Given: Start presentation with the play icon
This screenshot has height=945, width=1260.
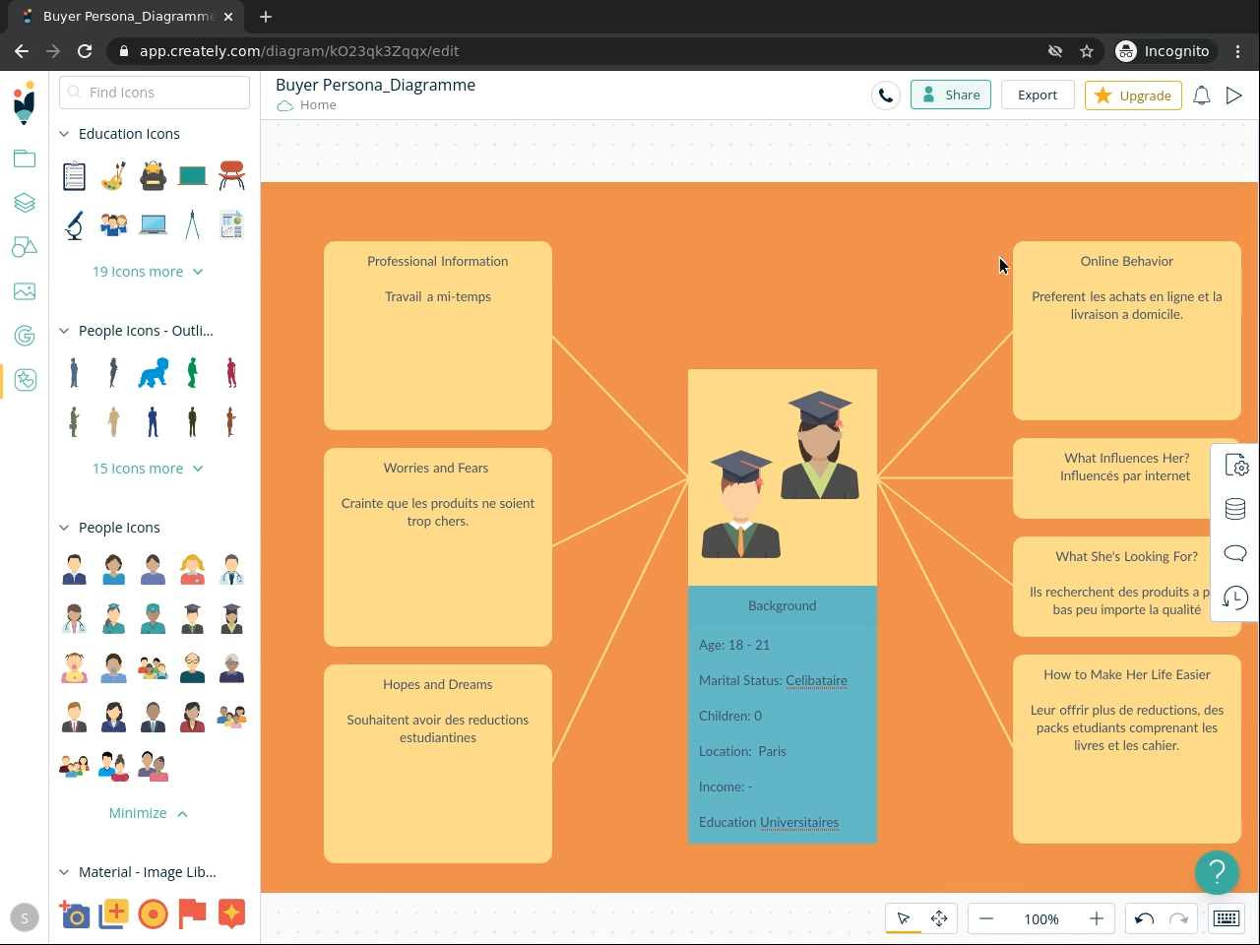Looking at the screenshot, I should (1234, 95).
